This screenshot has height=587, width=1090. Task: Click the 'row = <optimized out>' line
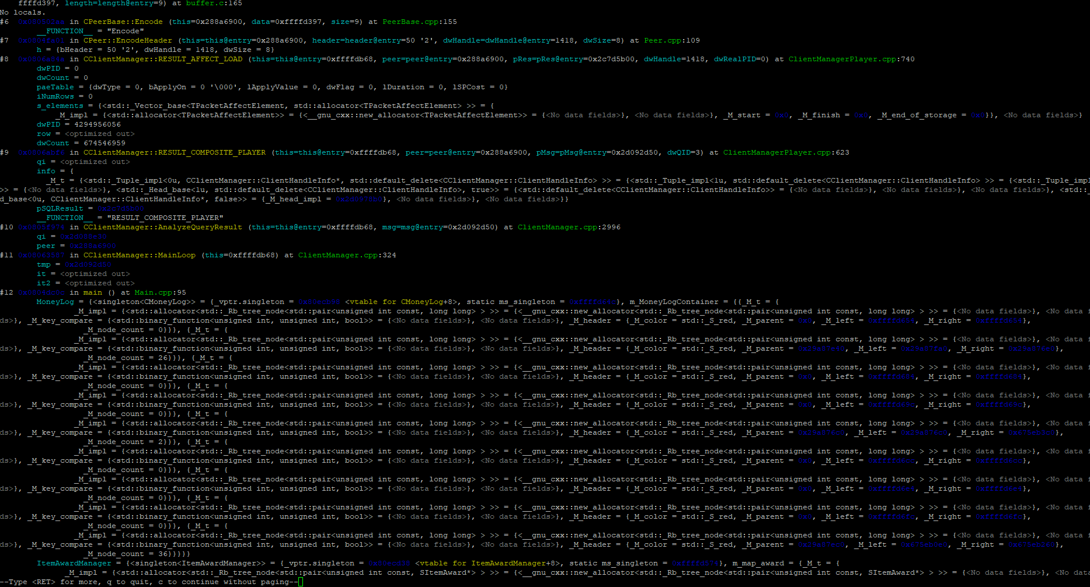85,134
